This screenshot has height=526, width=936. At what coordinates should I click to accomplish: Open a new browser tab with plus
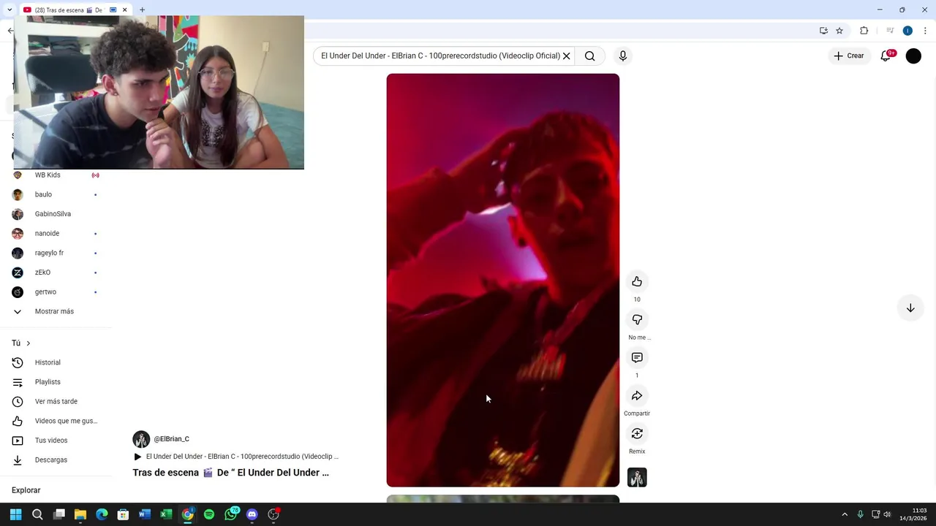[142, 10]
